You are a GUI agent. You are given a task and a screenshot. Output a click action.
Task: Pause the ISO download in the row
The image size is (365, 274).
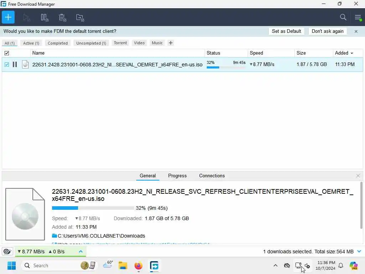click(x=15, y=64)
